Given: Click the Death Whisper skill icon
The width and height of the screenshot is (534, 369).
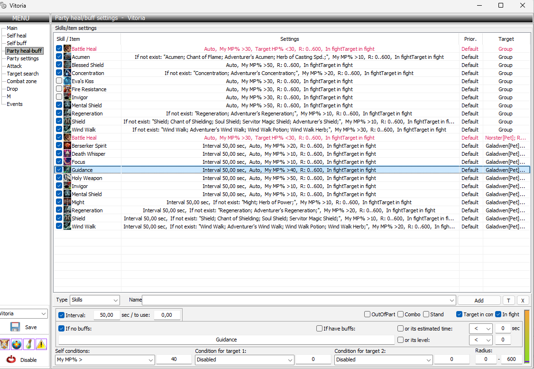Looking at the screenshot, I should (67, 154).
